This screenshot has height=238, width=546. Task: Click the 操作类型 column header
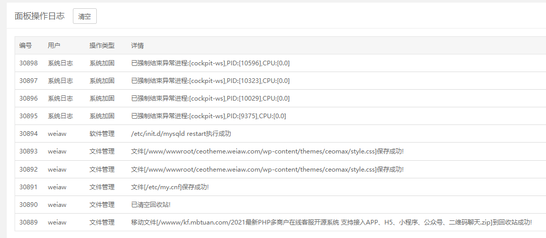tap(102, 46)
